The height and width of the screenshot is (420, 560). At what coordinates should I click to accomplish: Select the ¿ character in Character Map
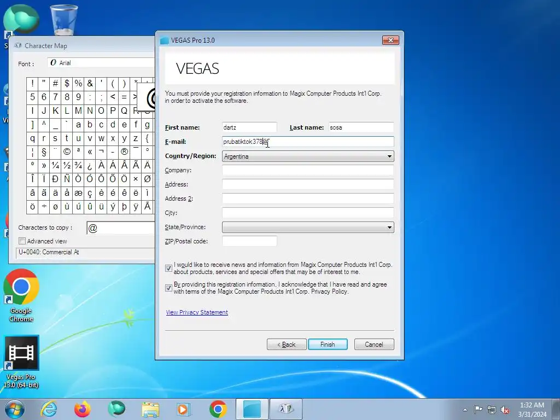pyautogui.click(x=90, y=165)
